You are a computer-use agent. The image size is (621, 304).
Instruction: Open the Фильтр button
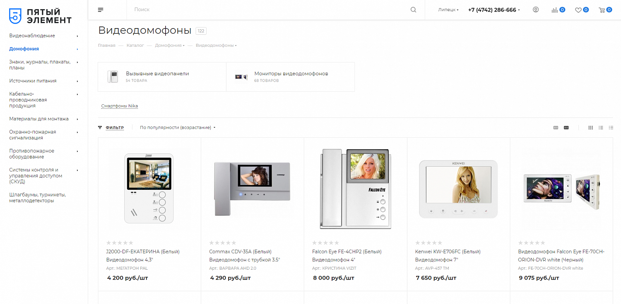point(111,127)
